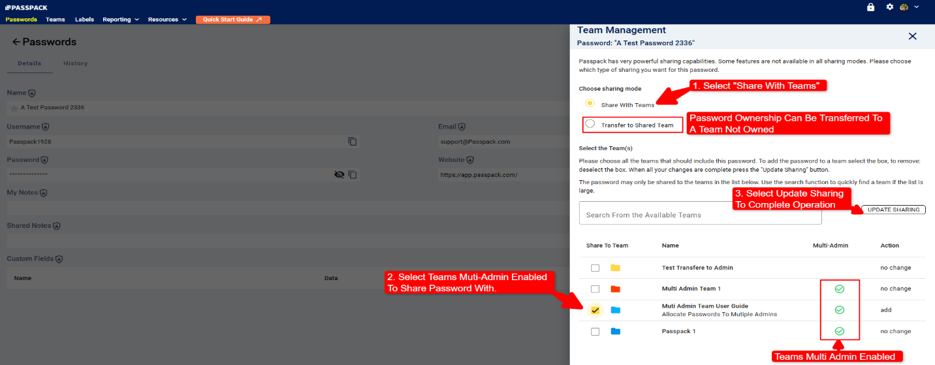Click the 'Multi Admin Team 1' team name
Image resolution: width=935 pixels, height=365 pixels.
691,289
